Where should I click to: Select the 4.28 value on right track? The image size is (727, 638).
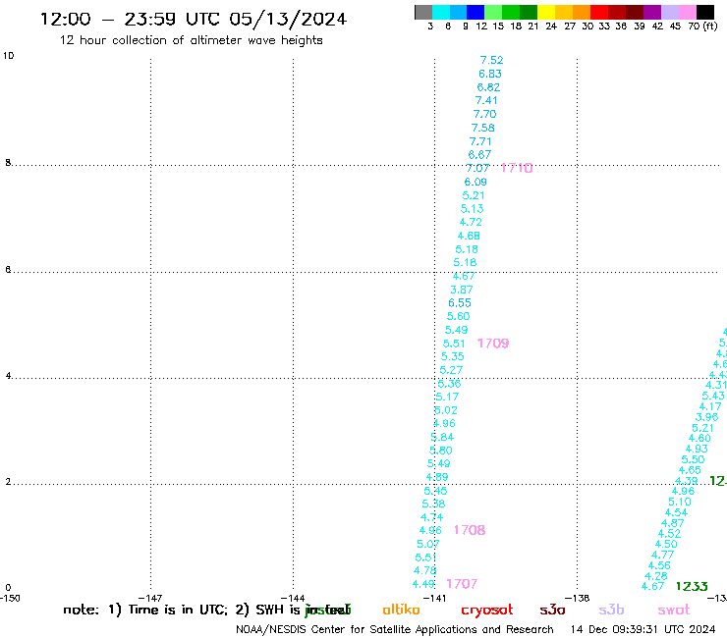click(x=655, y=576)
